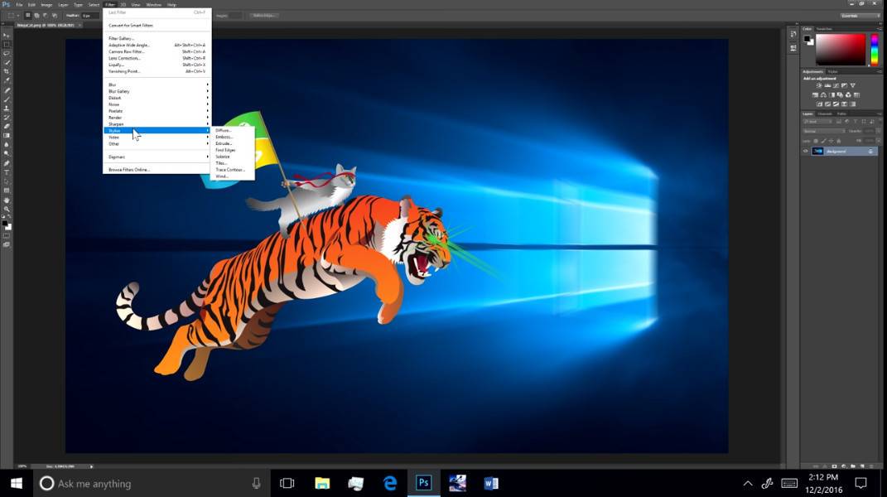The width and height of the screenshot is (887, 497).
Task: Switch to the Channels tab
Action: (x=825, y=113)
